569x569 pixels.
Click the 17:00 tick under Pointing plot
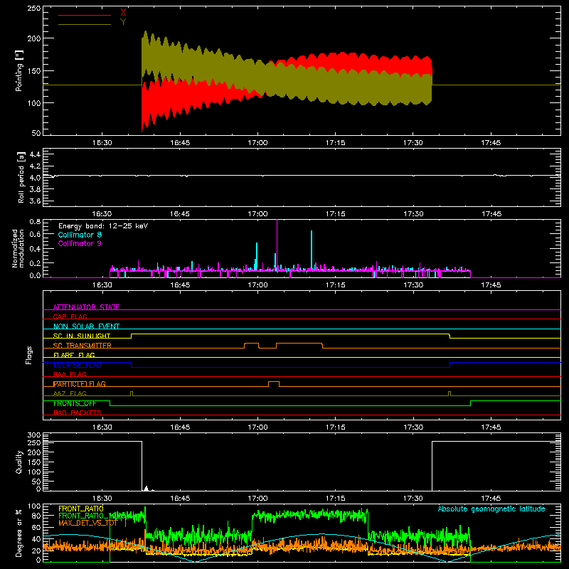point(257,143)
